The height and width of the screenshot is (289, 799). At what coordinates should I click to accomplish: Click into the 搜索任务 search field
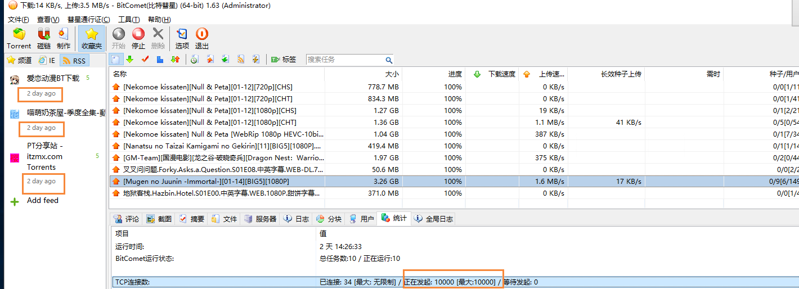[x=344, y=60]
